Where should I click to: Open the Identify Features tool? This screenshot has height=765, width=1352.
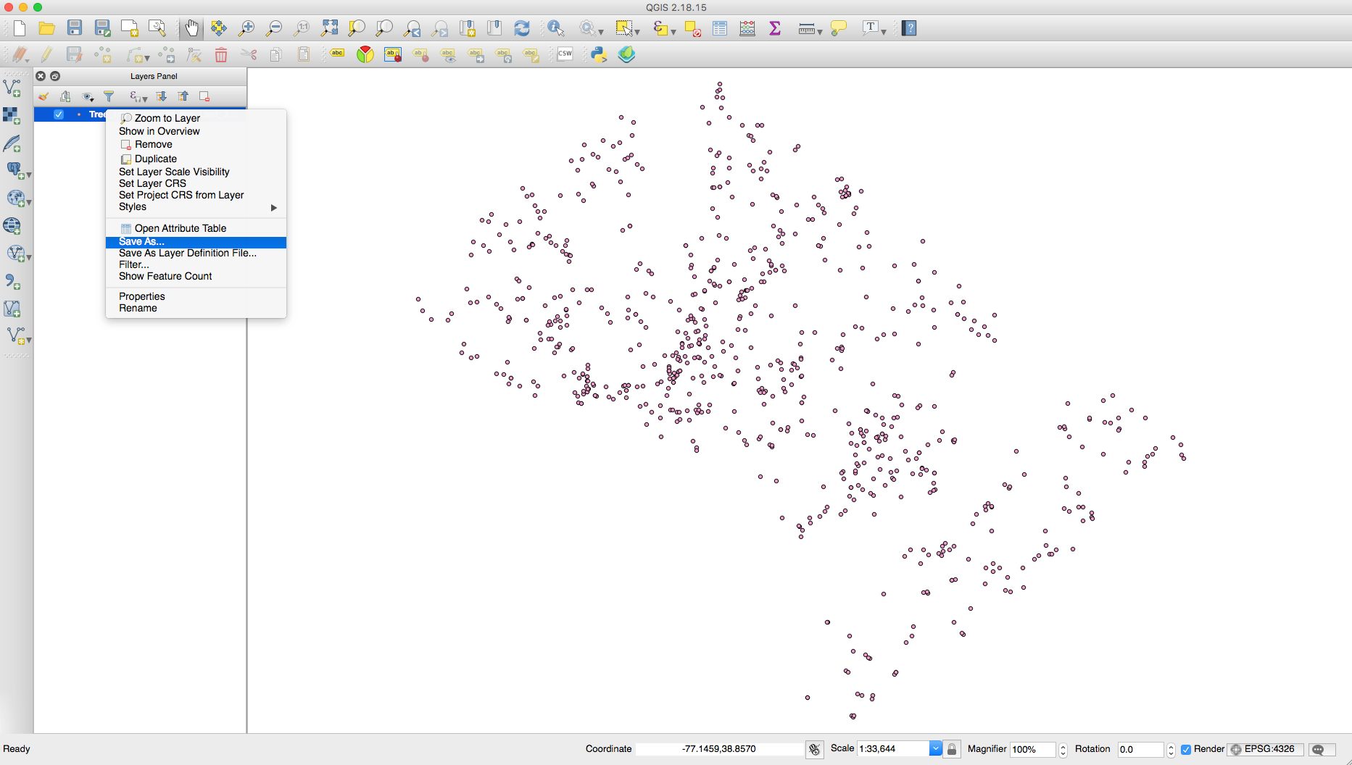point(555,28)
